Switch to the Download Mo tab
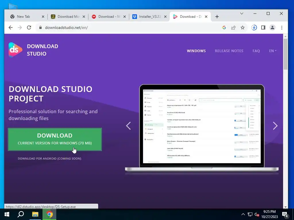294x220 pixels. coord(68,17)
